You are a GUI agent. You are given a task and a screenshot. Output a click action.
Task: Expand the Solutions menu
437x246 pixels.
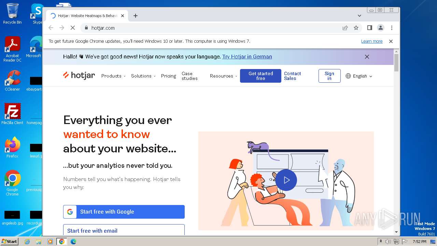(x=143, y=76)
